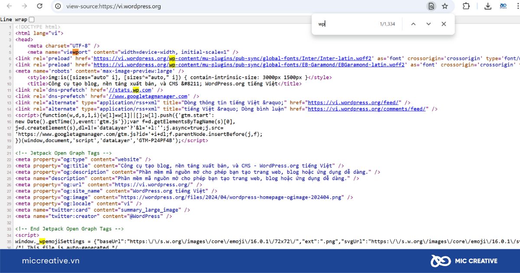Click the highlighted 'wp' in viewport
520x273 pixels.
[x=75, y=52]
